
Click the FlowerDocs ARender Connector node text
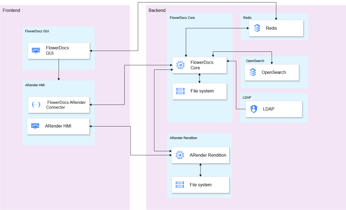[66, 105]
